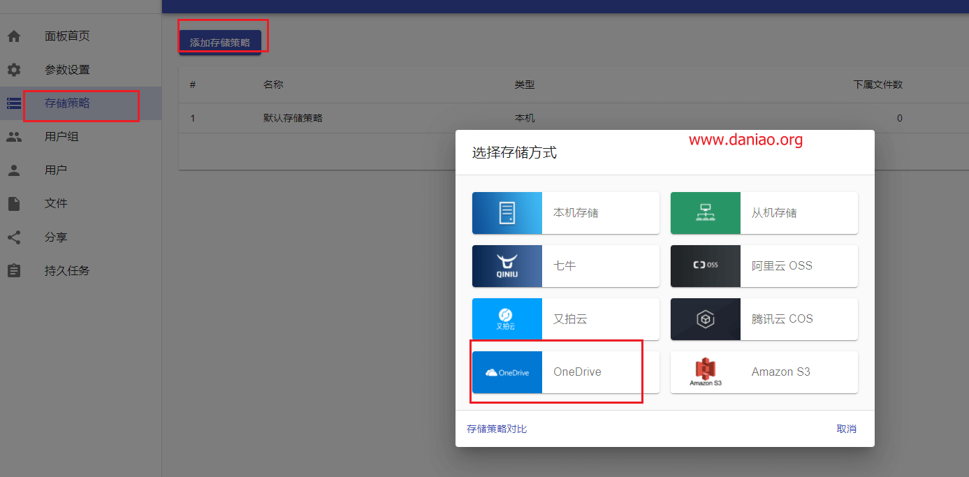
Task: Click the 添加存储策略 button
Action: pyautogui.click(x=220, y=43)
